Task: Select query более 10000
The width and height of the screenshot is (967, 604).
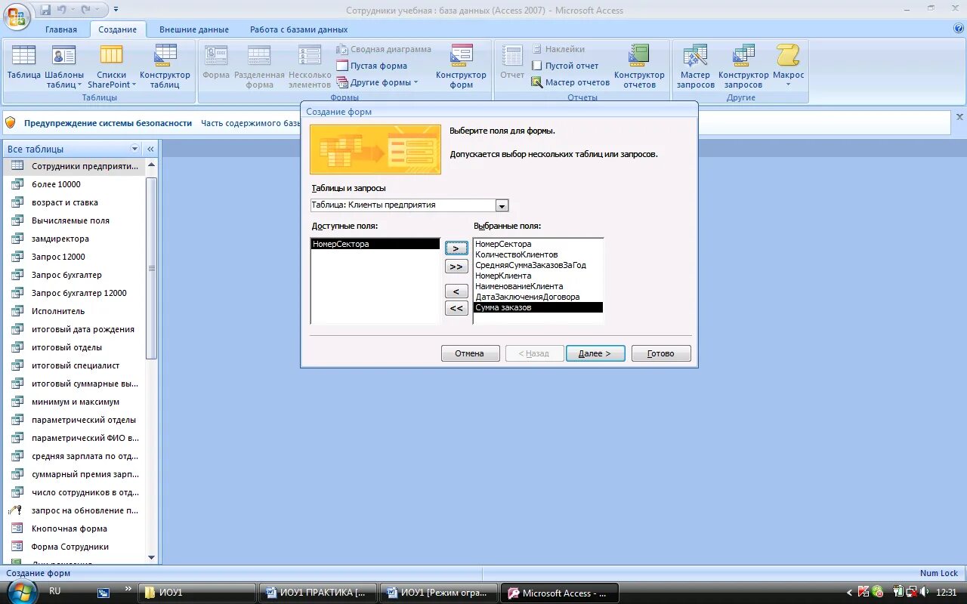Action: pyautogui.click(x=74, y=184)
